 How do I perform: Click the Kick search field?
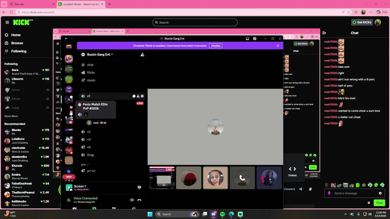195,22
